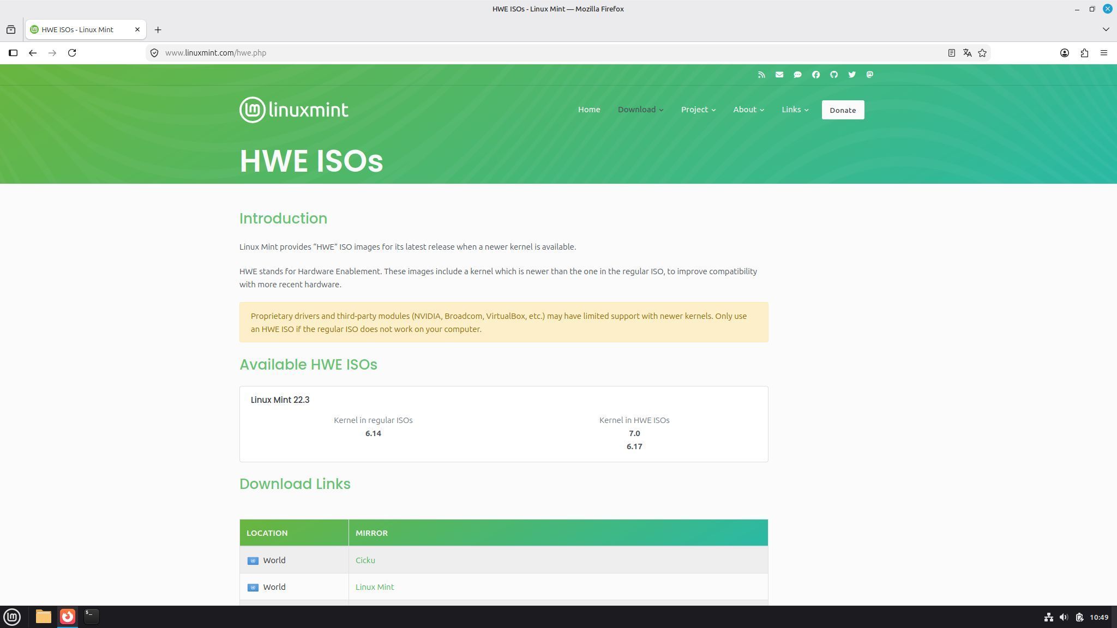Click HWE kernel version 7.0
1117x628 pixels.
[x=634, y=433]
